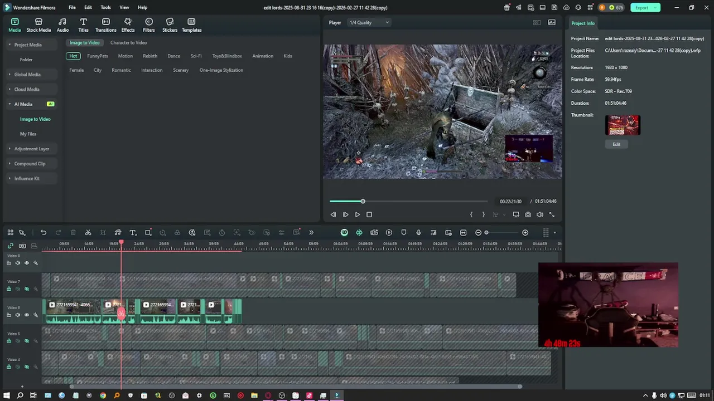Mute the Video 8 track
Image resolution: width=714 pixels, height=401 pixels.
pyautogui.click(x=18, y=263)
